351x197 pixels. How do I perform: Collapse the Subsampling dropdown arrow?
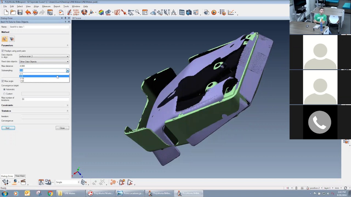(x=67, y=71)
